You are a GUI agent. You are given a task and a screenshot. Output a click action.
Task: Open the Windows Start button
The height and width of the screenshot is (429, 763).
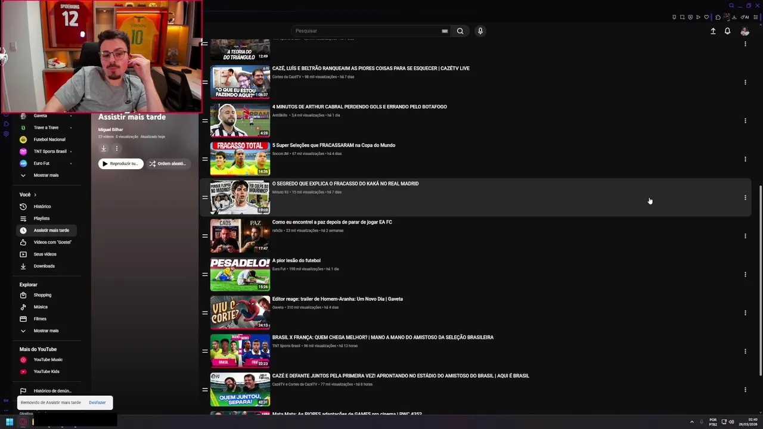pos(10,422)
